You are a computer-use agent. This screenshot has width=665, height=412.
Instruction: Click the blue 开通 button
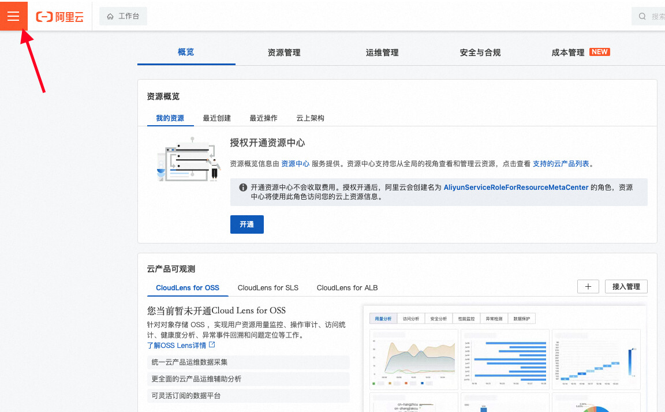246,224
